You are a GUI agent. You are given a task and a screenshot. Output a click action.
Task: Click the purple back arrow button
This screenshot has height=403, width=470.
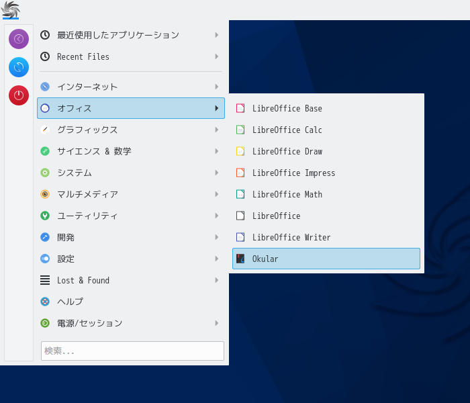point(19,39)
